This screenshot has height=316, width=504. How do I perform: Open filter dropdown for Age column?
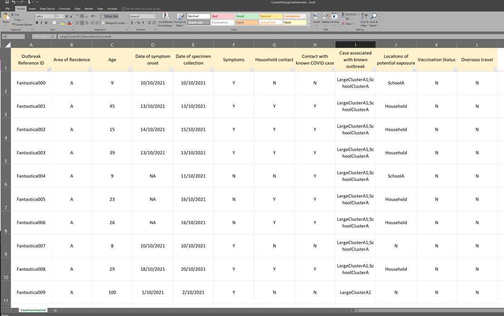click(130, 69)
